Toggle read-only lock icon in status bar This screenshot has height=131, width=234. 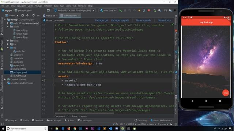171,124
